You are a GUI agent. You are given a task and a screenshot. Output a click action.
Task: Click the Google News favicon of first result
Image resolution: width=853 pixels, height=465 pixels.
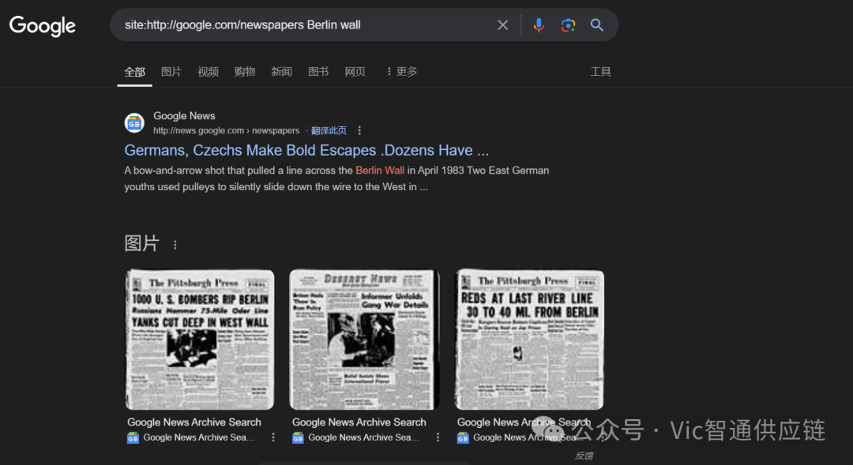(x=134, y=123)
